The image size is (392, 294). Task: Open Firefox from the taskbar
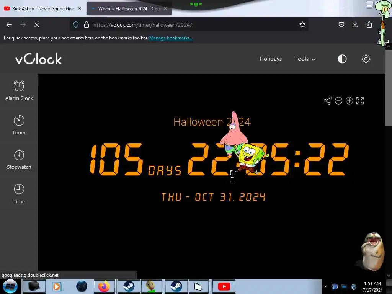pos(104,286)
